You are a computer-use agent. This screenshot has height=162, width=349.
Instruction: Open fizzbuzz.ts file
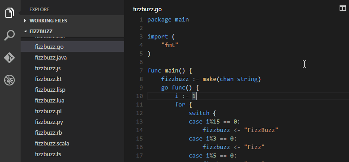[x=72, y=154]
